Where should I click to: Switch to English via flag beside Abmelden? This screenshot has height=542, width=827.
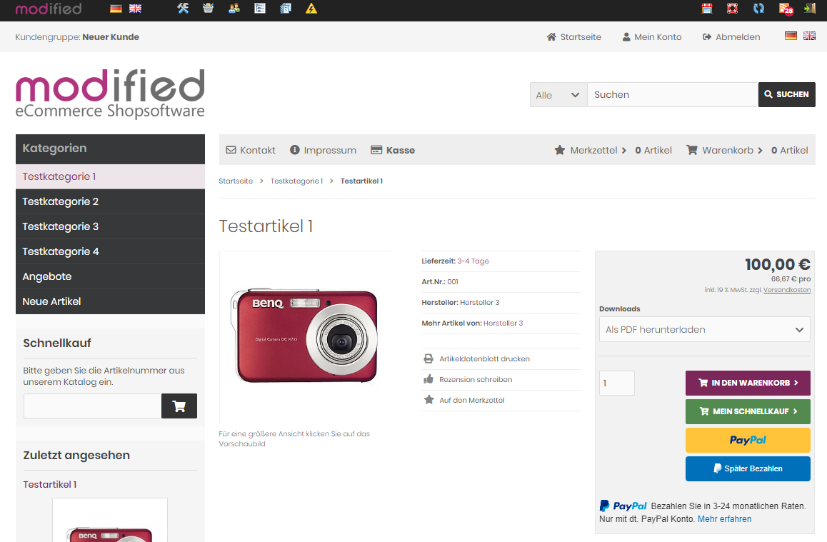tap(809, 36)
